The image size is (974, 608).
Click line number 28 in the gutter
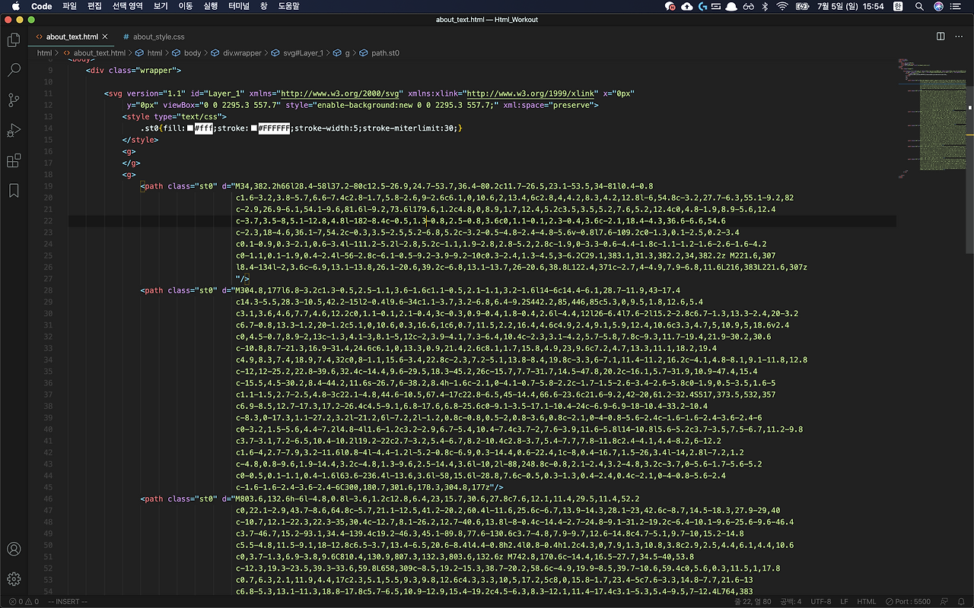click(x=49, y=290)
